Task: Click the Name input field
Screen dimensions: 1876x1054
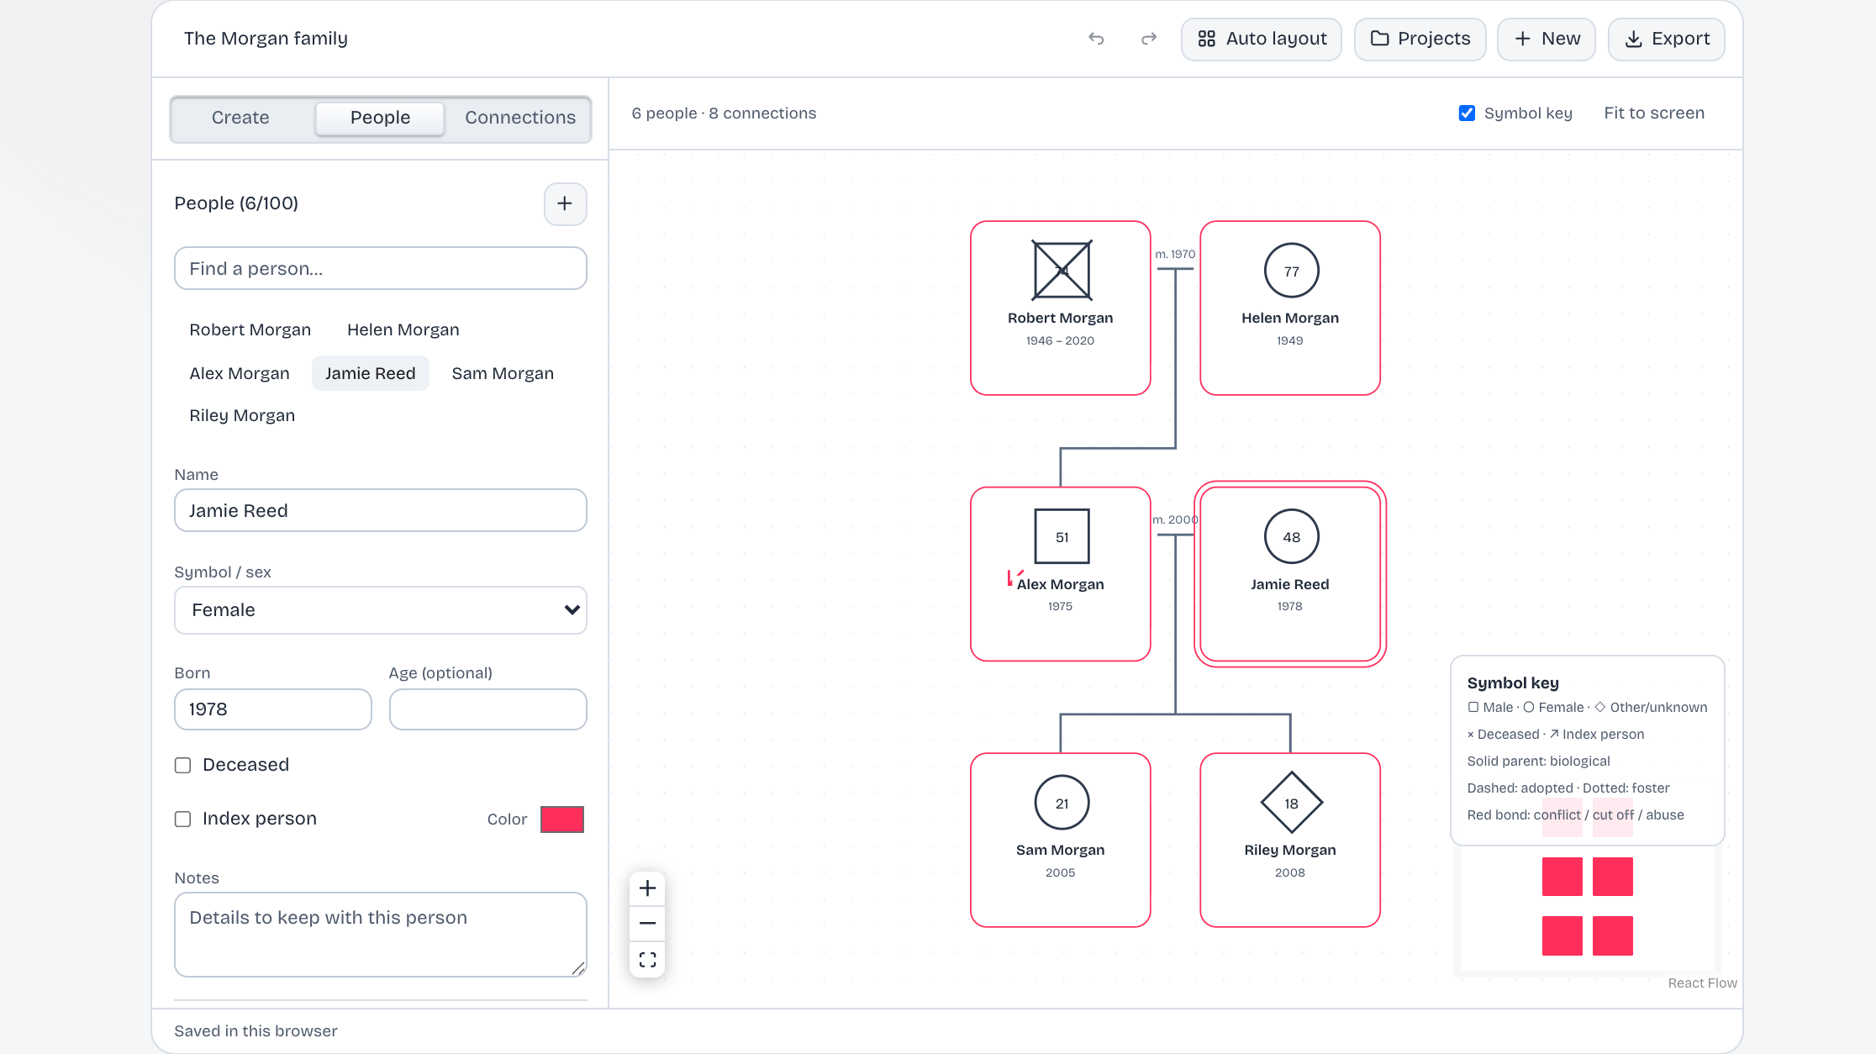Action: pyautogui.click(x=380, y=511)
